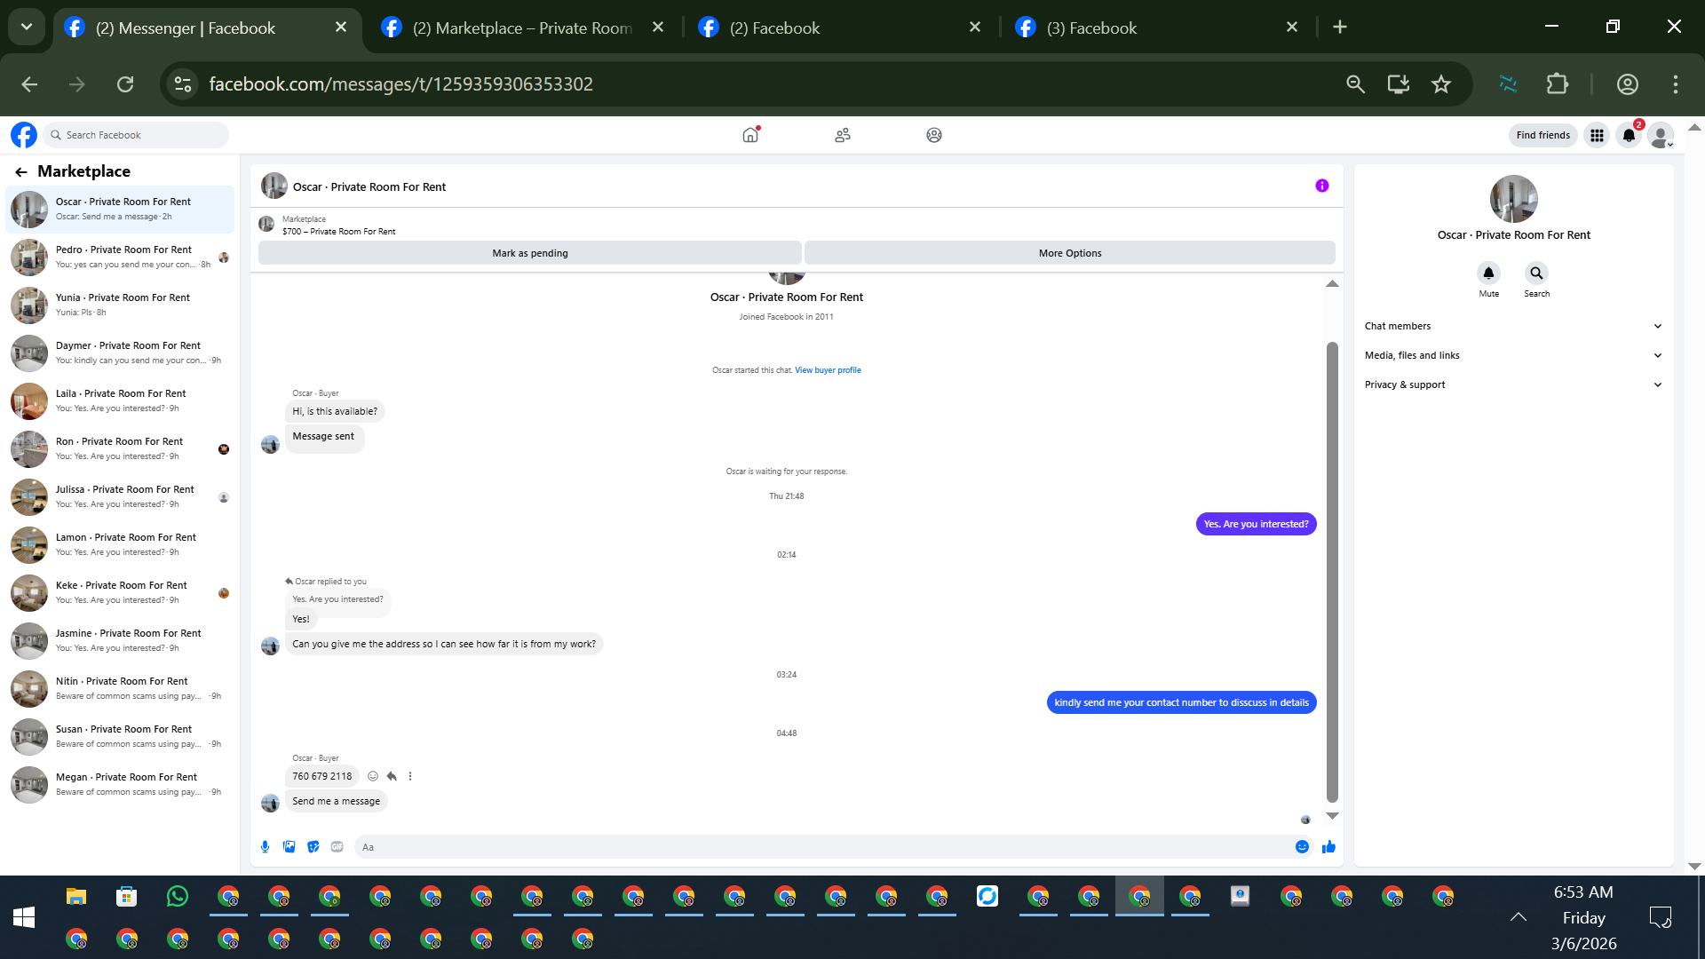Image resolution: width=1705 pixels, height=959 pixels.
Task: Open the GIF picker icon
Action: (x=337, y=847)
